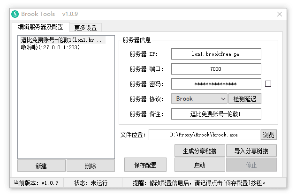
Task: Click the 文件位置 brook.exe path field
Action: [x=204, y=135]
